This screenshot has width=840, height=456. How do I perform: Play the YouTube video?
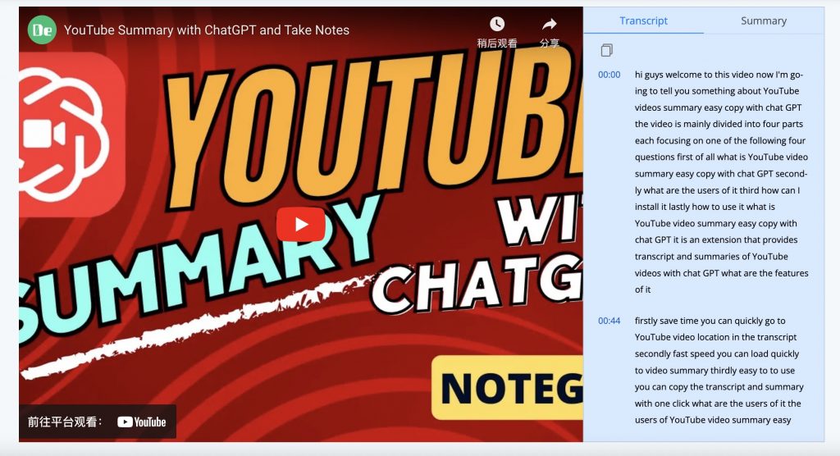(300, 224)
